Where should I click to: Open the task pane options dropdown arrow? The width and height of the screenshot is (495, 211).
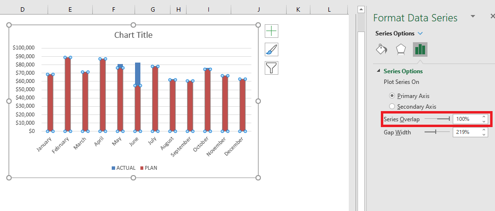[473, 16]
